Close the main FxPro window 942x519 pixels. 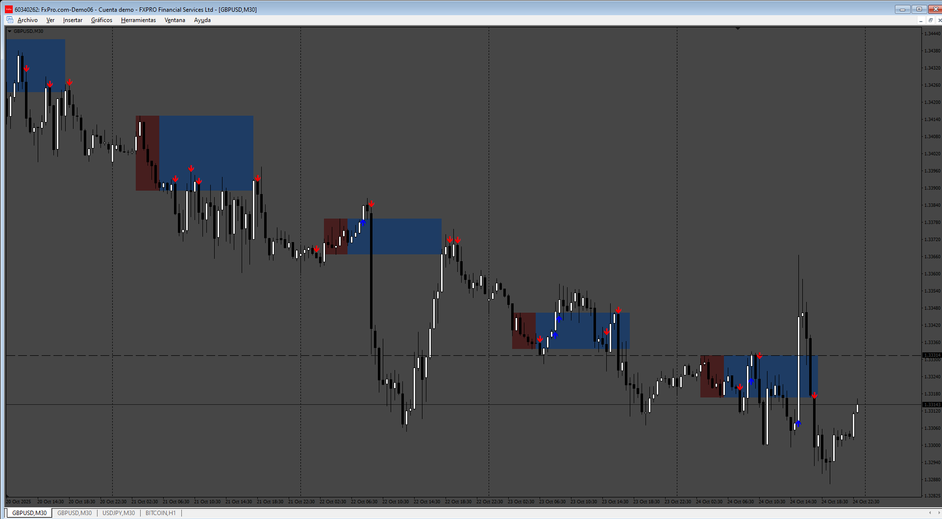pos(935,9)
